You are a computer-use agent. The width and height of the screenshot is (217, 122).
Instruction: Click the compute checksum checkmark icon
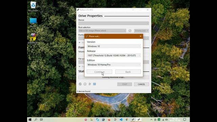[x=130, y=31]
